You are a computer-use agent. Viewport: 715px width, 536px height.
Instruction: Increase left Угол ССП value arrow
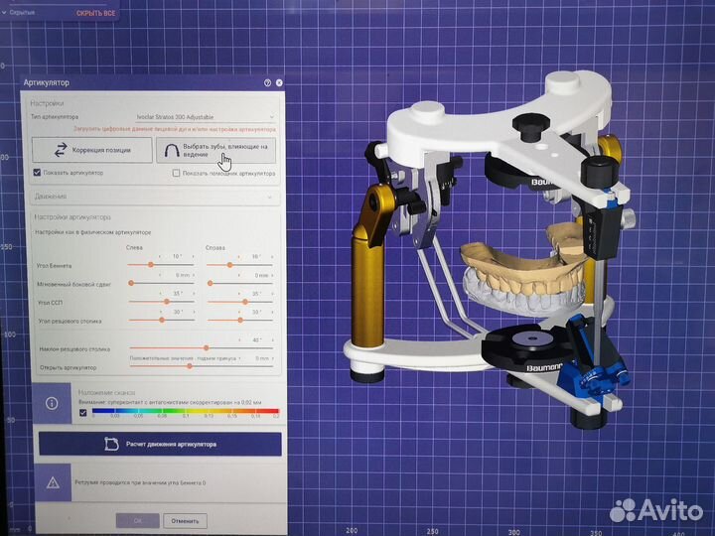(x=194, y=294)
